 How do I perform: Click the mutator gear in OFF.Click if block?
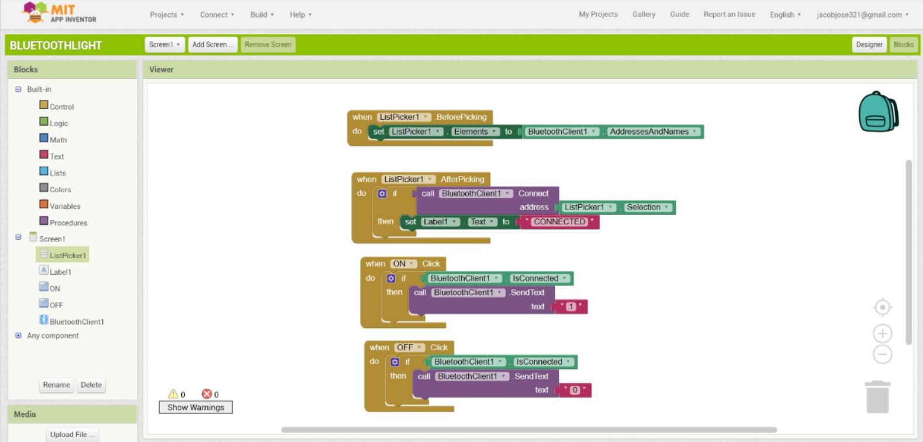[x=395, y=362]
